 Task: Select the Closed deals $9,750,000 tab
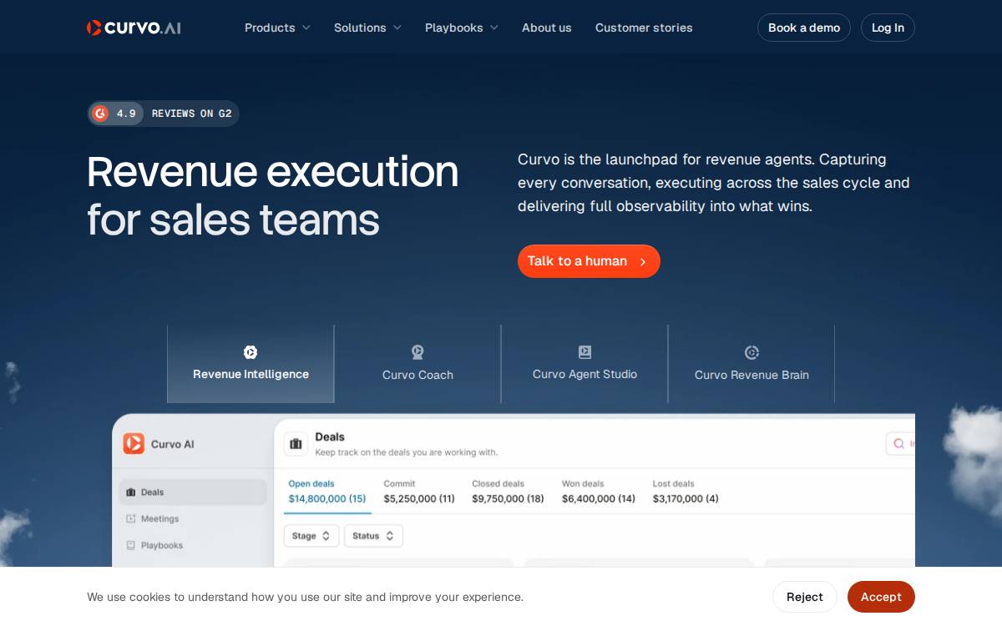pos(508,492)
